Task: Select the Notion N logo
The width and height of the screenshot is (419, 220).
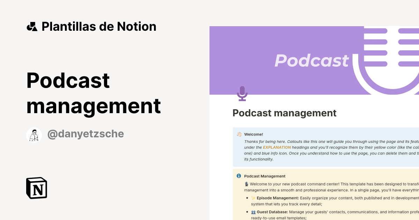Action: pos(37,188)
